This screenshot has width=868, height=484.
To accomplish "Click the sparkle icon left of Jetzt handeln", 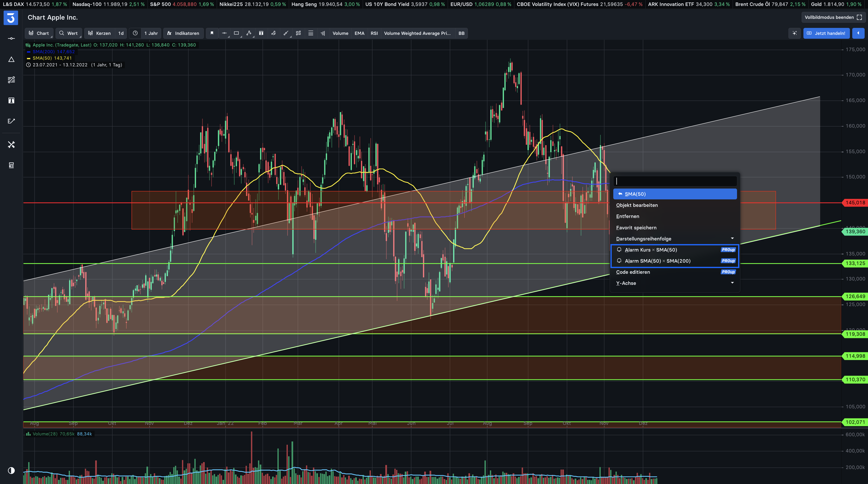I will pyautogui.click(x=795, y=33).
